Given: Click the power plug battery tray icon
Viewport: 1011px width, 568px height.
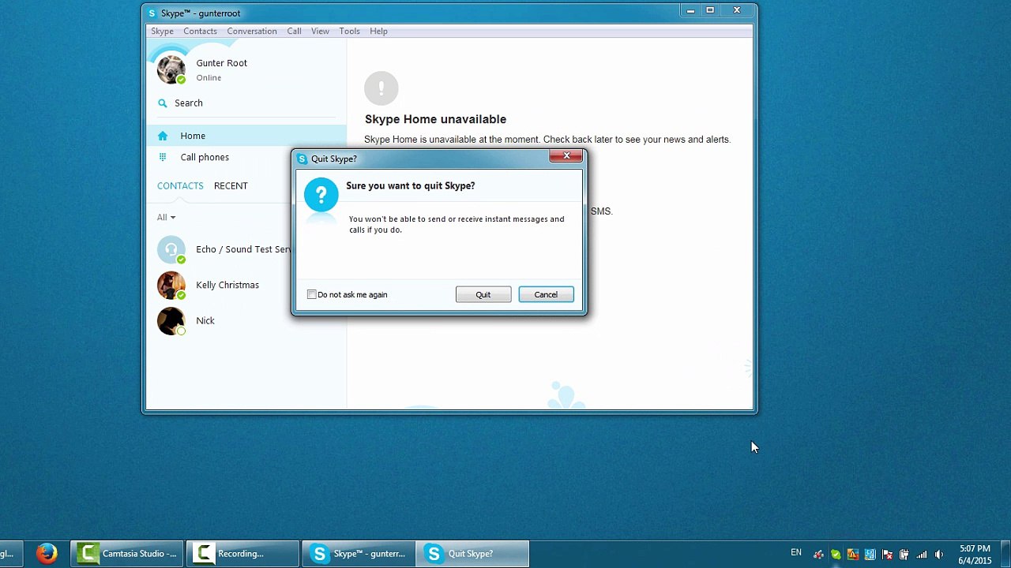Looking at the screenshot, I should pos(904,554).
